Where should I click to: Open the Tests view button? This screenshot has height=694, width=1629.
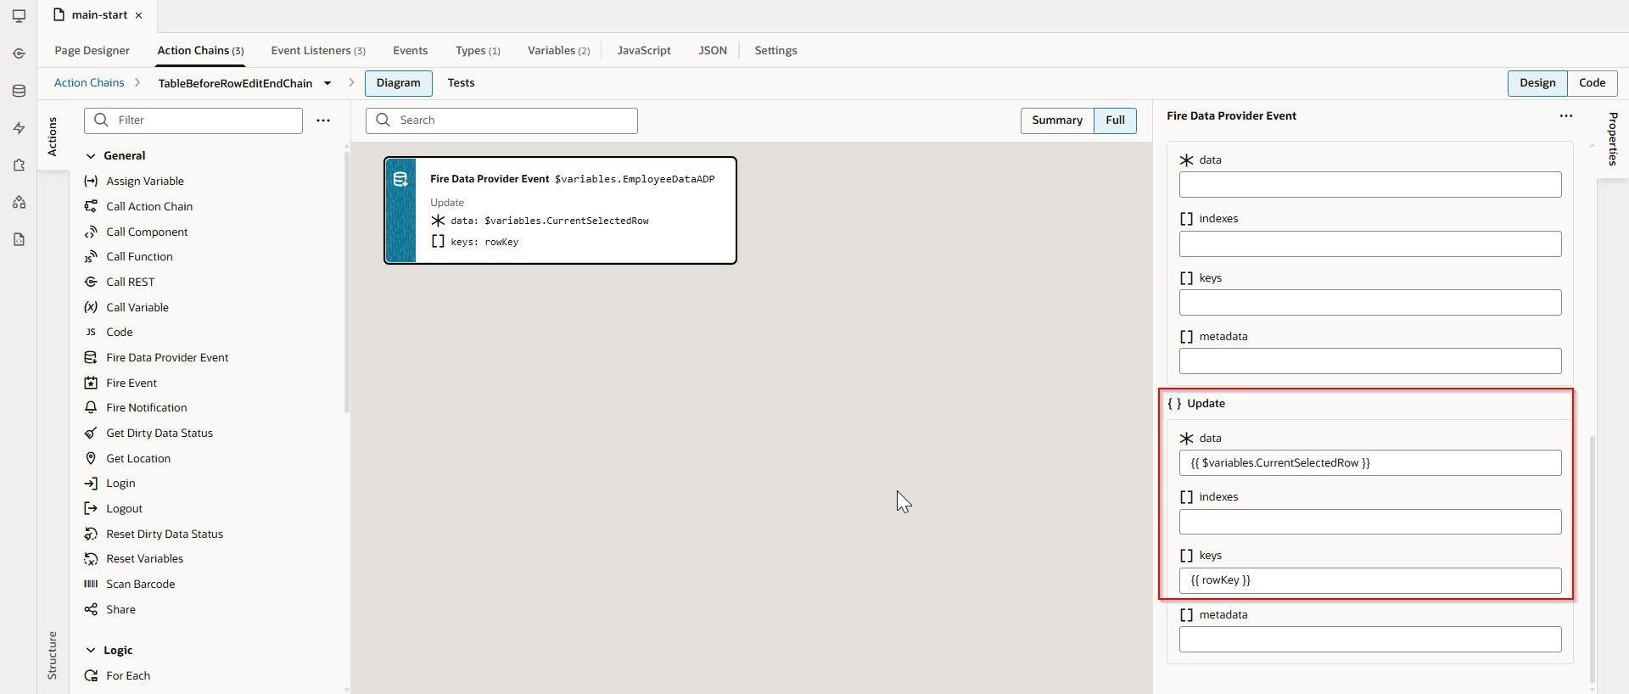coord(461,83)
